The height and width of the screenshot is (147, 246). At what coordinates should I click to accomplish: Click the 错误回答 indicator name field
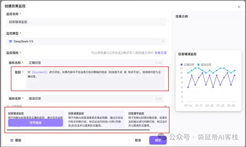pyautogui.click(x=95, y=98)
